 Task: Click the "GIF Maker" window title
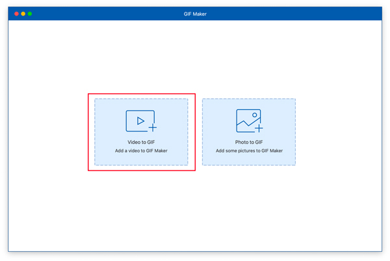[194, 14]
